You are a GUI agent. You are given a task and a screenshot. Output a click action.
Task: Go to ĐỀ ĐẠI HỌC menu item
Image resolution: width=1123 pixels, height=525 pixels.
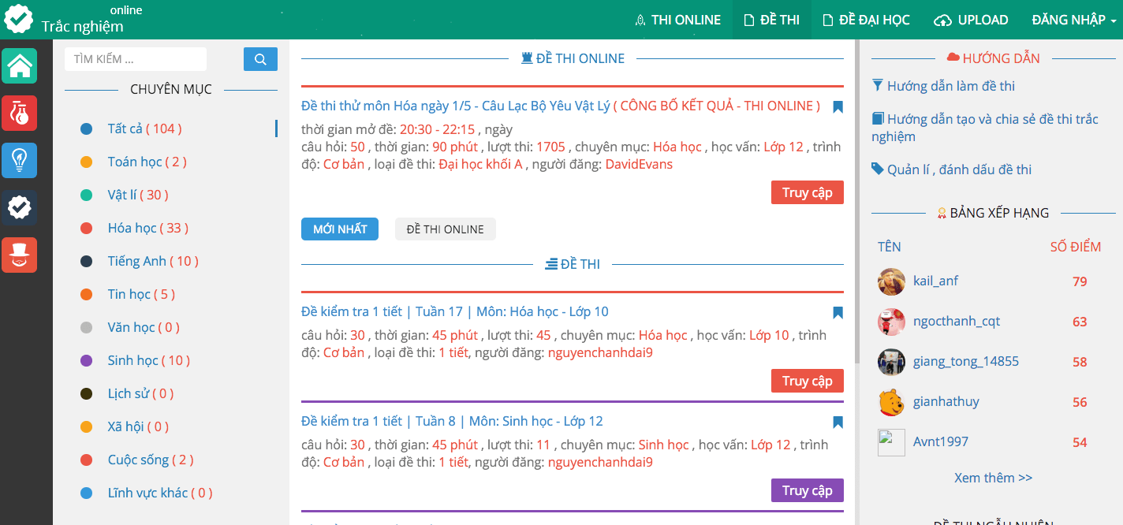(866, 20)
